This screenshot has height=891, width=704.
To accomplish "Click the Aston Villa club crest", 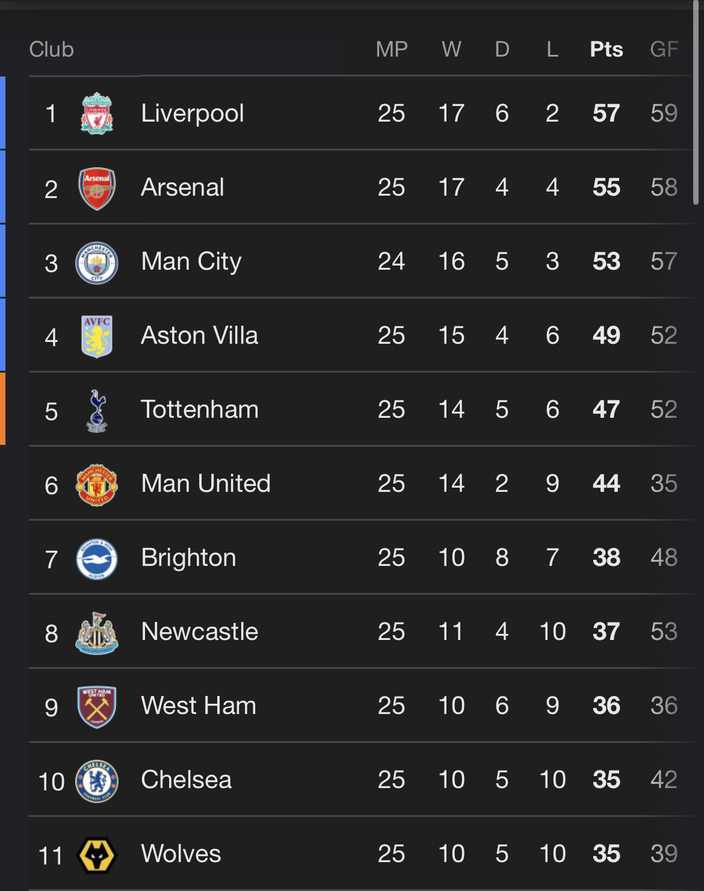I will coord(97,337).
